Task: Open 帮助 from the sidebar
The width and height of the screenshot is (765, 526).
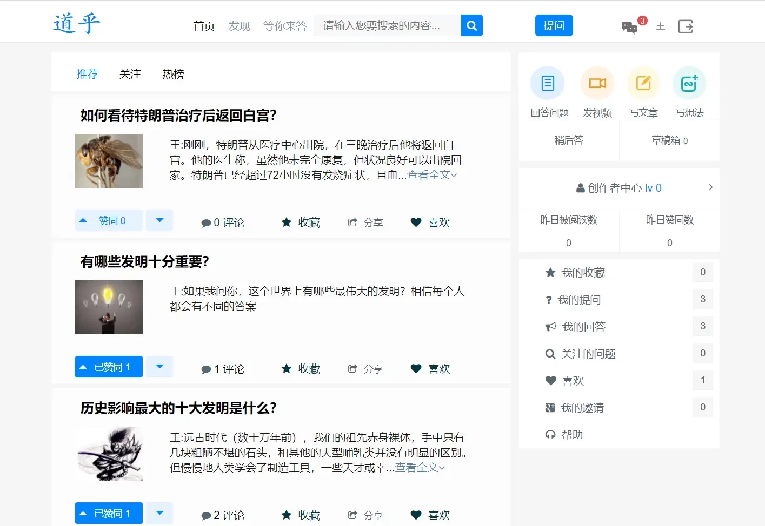Action: [571, 434]
